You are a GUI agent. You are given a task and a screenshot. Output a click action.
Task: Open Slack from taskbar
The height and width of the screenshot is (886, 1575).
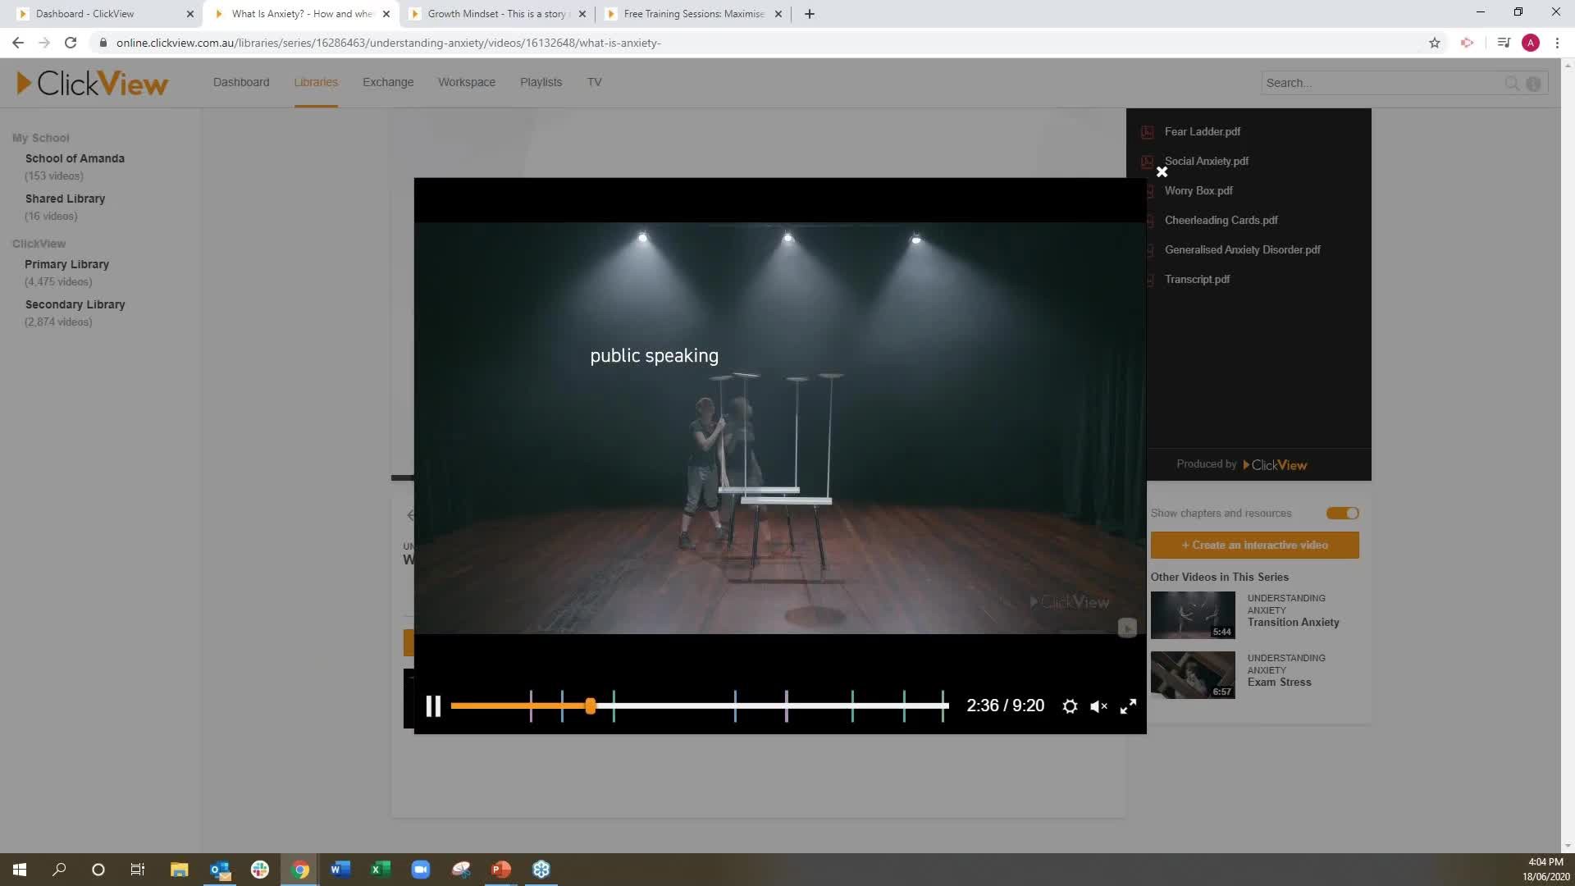pos(260,870)
